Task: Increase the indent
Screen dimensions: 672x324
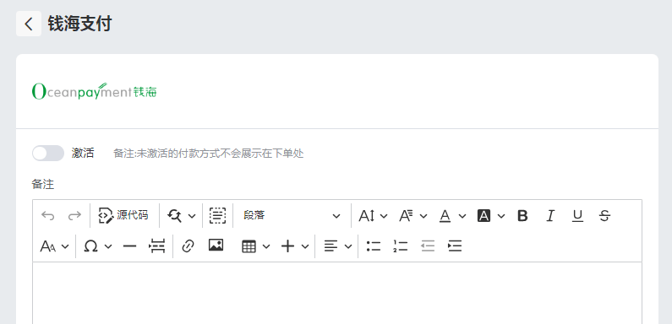Action: (455, 246)
